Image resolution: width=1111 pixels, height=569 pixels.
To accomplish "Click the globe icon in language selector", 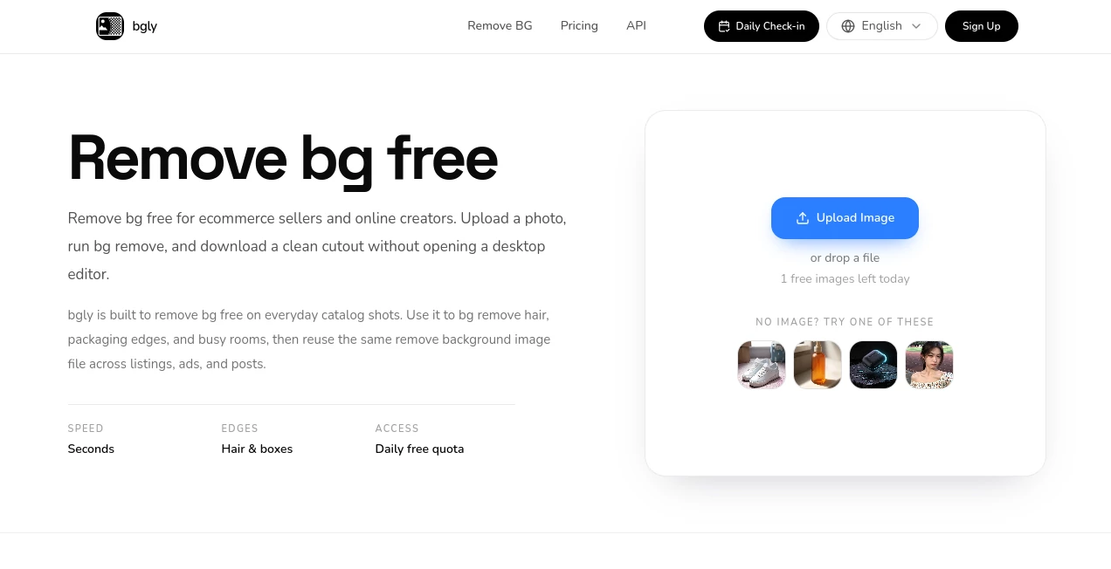I will click(x=848, y=26).
